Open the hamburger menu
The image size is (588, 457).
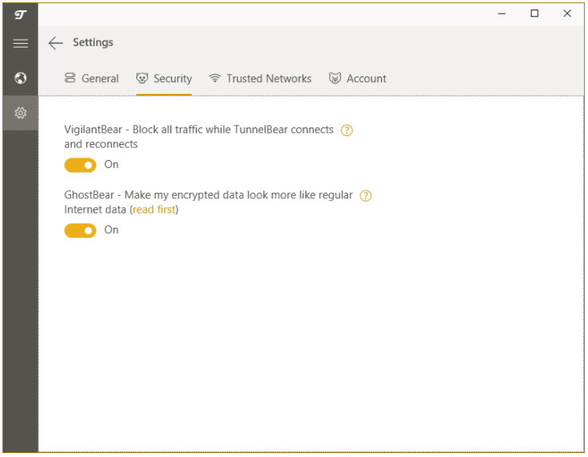pyautogui.click(x=20, y=44)
